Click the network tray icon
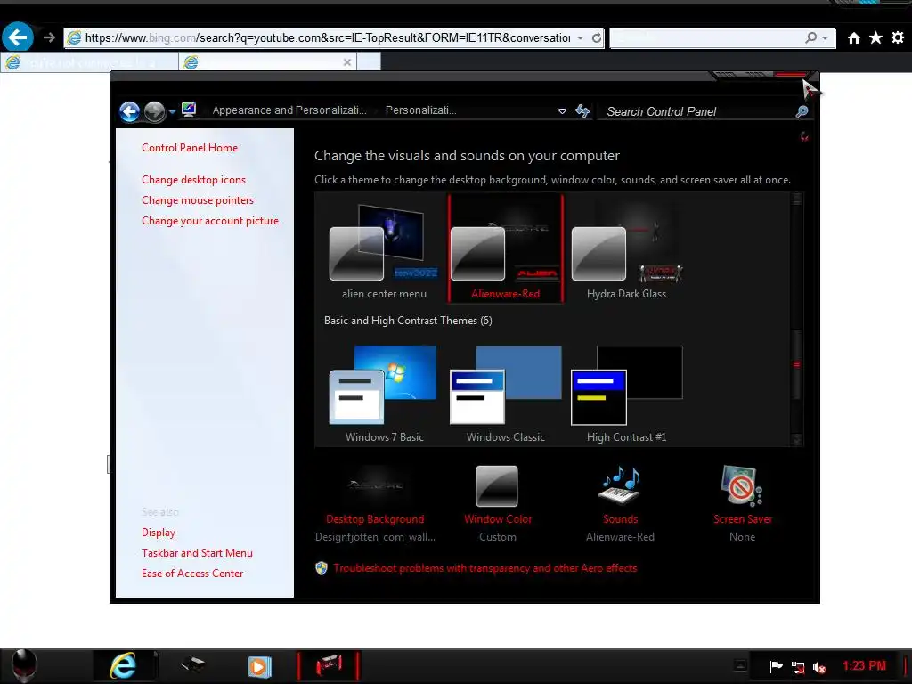Image resolution: width=912 pixels, height=684 pixels. 798,667
